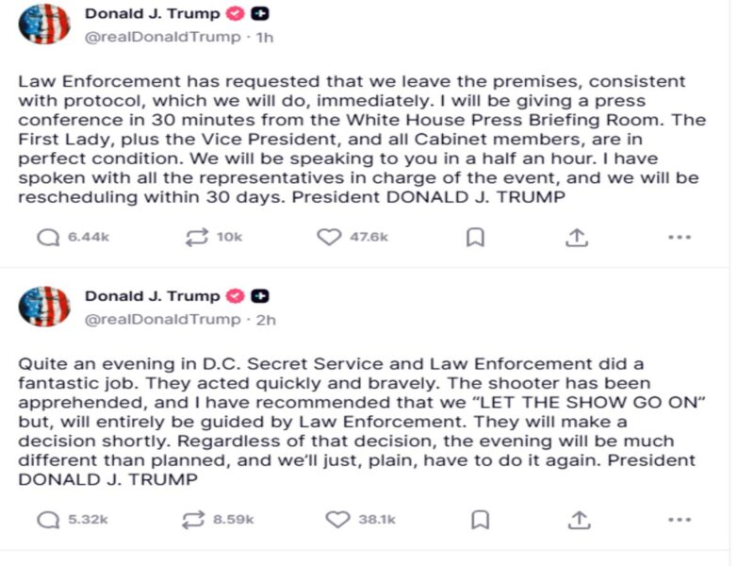Share the 'leave the premises' post
This screenshot has width=754, height=566.
tap(577, 238)
